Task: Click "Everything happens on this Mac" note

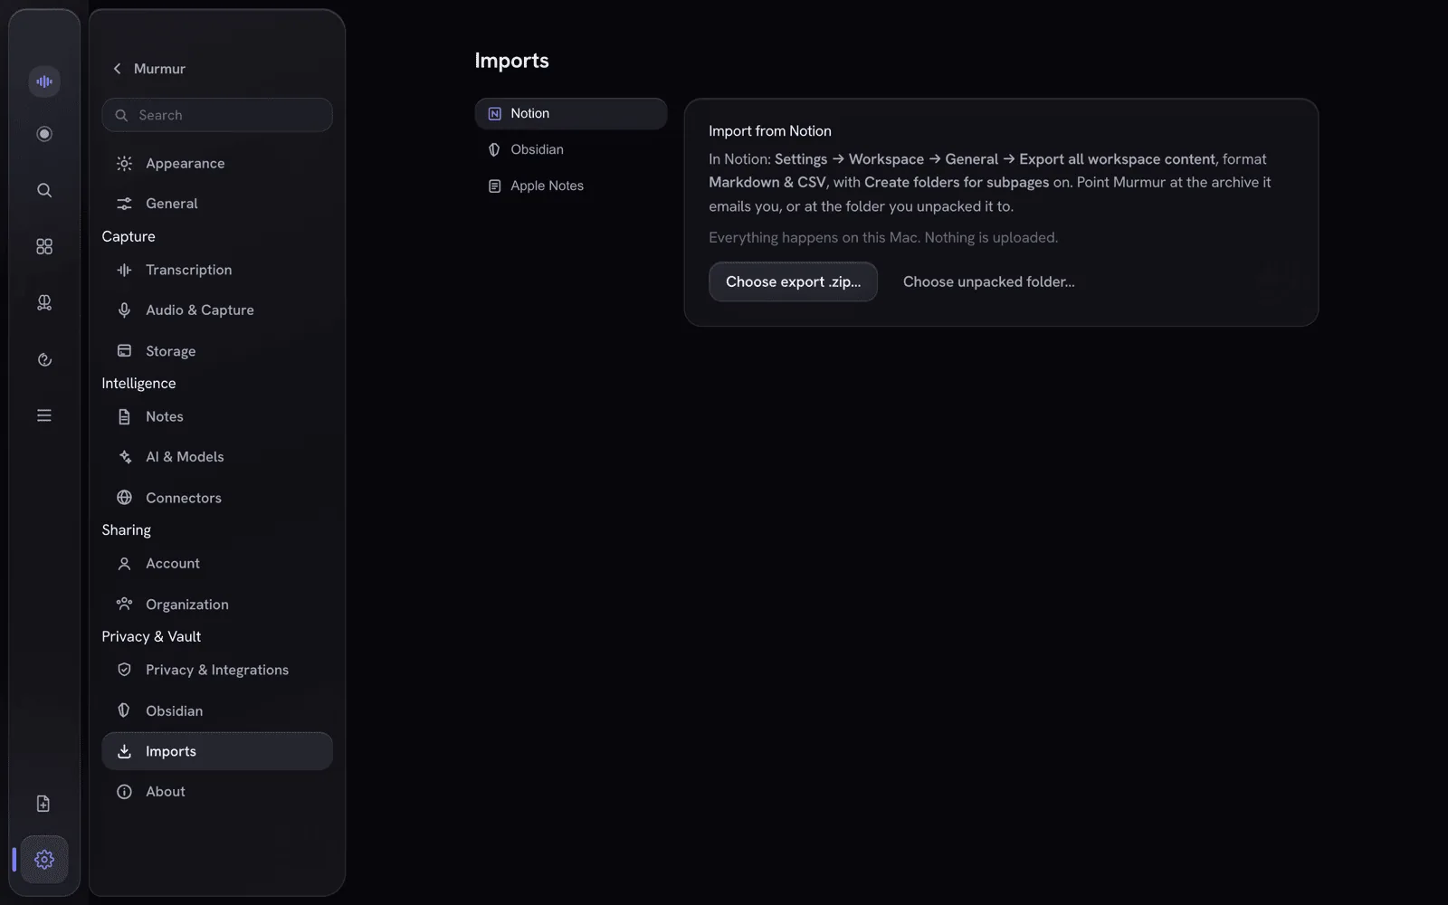Action: click(x=883, y=237)
